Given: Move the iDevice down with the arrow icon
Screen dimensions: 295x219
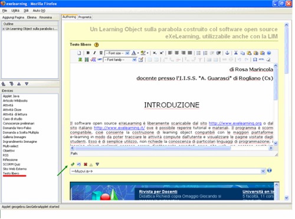Looking at the screenshot, I should pyautogui.click(x=97, y=164).
